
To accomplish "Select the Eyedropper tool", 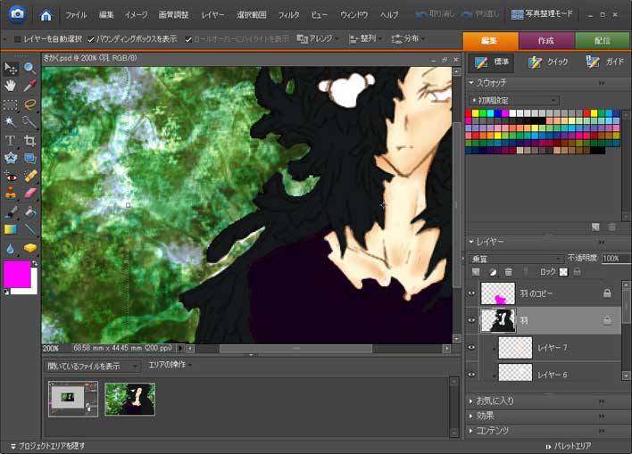I will [x=29, y=86].
